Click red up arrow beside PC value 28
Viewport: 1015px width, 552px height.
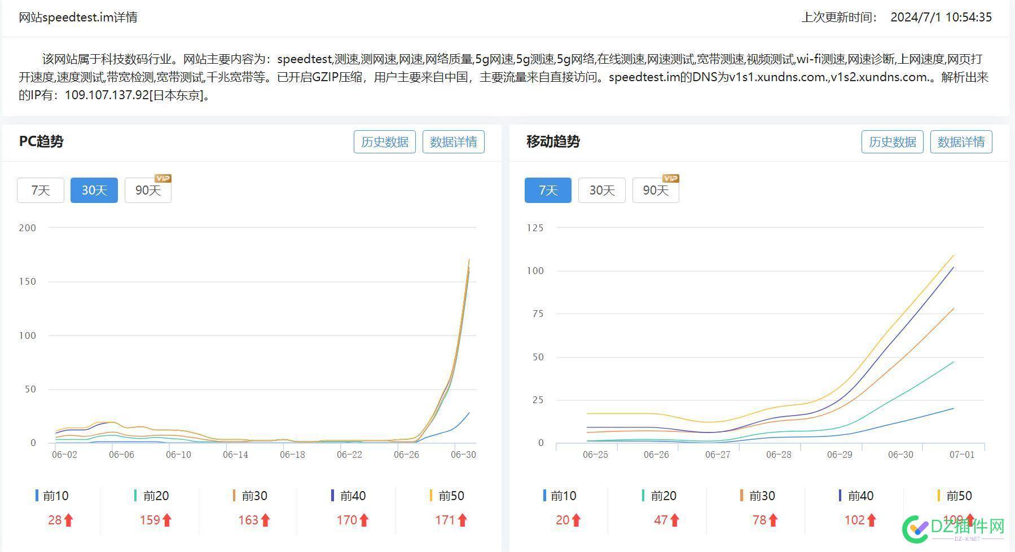(x=68, y=520)
